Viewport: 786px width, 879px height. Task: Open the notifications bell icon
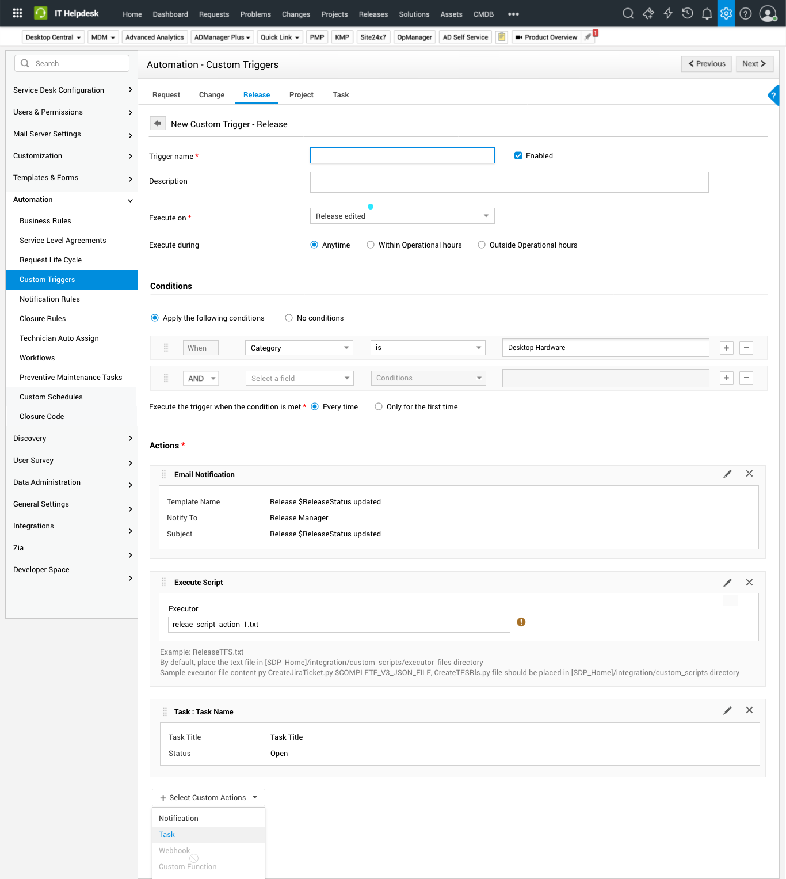pyautogui.click(x=707, y=13)
